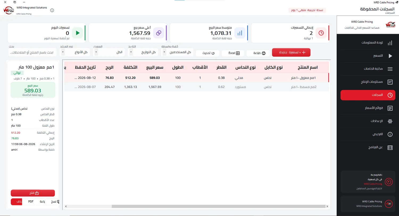Click the round logo on WRD Cable Pricing footer card
Image resolution: width=399 pixels, height=216 pixels.
pos(389,204)
